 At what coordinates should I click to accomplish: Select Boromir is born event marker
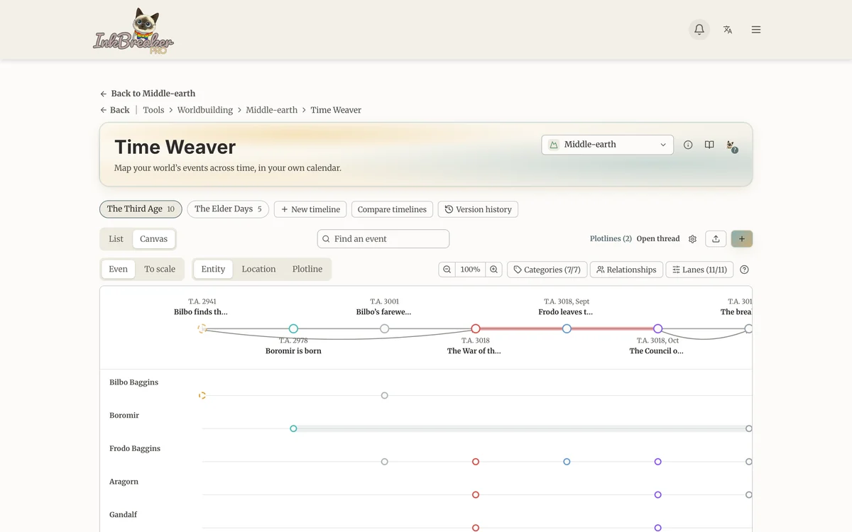coord(293,328)
